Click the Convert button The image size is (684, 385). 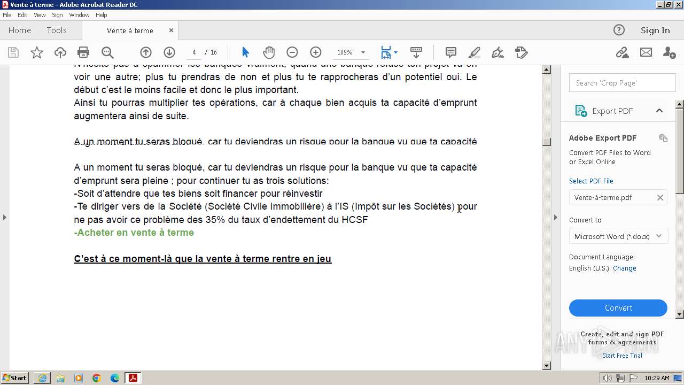click(x=618, y=308)
